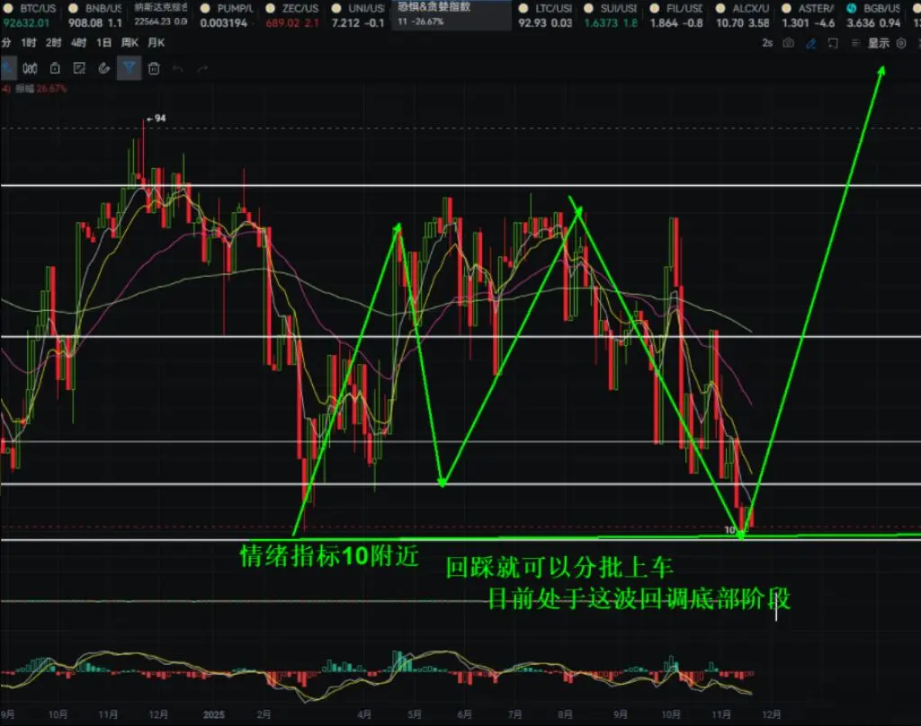Screen dimensions: 921x726
Task: Click the 回踩就可以分批上车 annotation text
Action: (x=559, y=567)
